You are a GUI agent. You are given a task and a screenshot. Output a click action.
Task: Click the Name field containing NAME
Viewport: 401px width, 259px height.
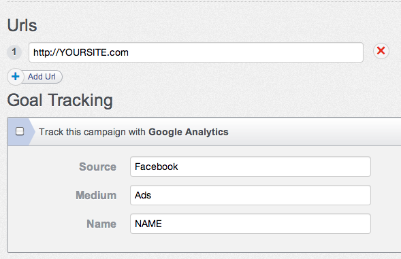(x=251, y=224)
